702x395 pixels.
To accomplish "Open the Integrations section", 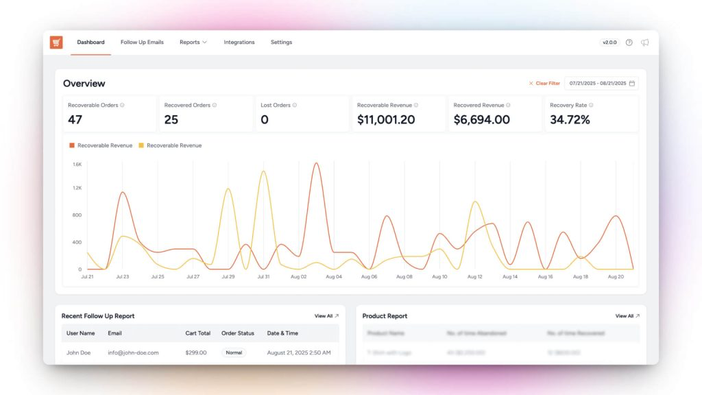I will click(239, 42).
